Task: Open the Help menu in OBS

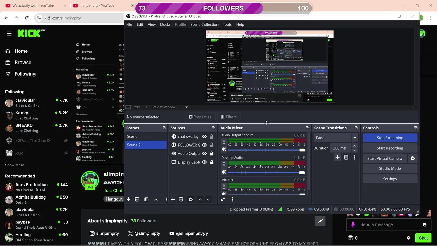Action: pyautogui.click(x=240, y=24)
